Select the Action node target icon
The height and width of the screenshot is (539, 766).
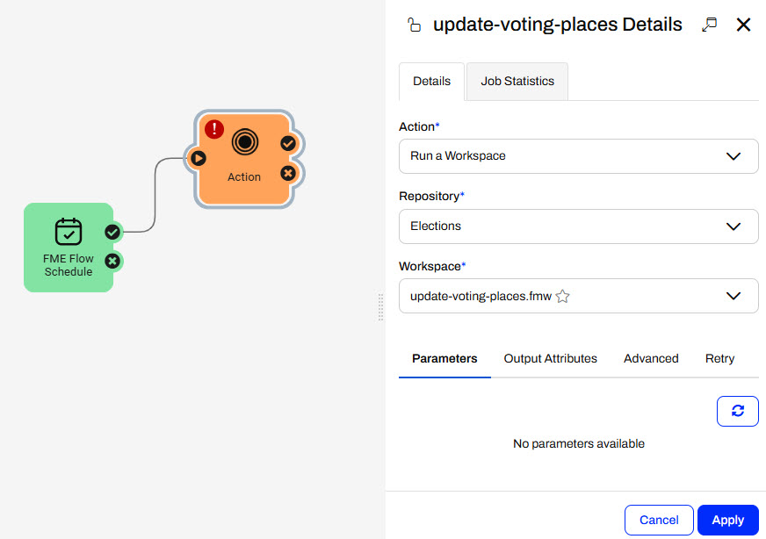coord(245,142)
